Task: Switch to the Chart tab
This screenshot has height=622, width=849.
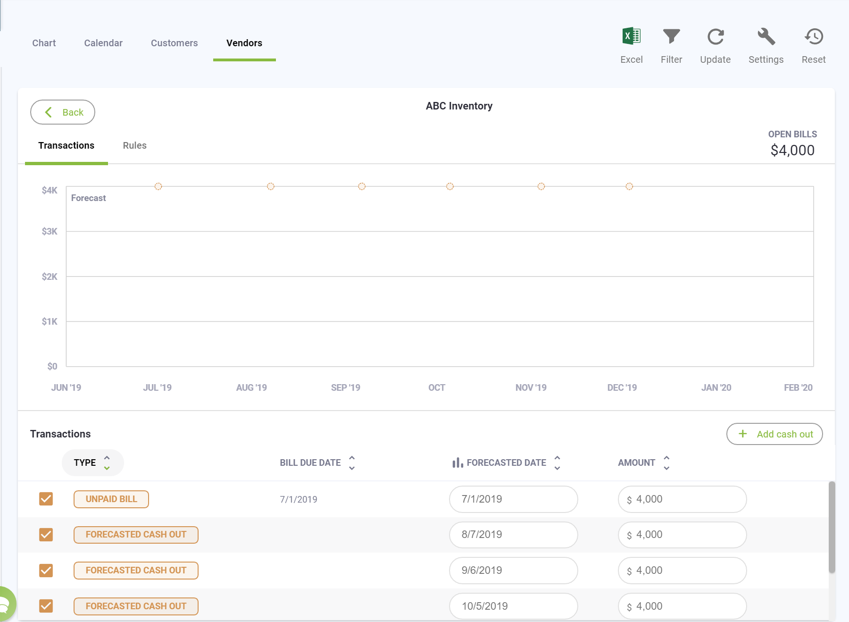Action: coord(44,43)
